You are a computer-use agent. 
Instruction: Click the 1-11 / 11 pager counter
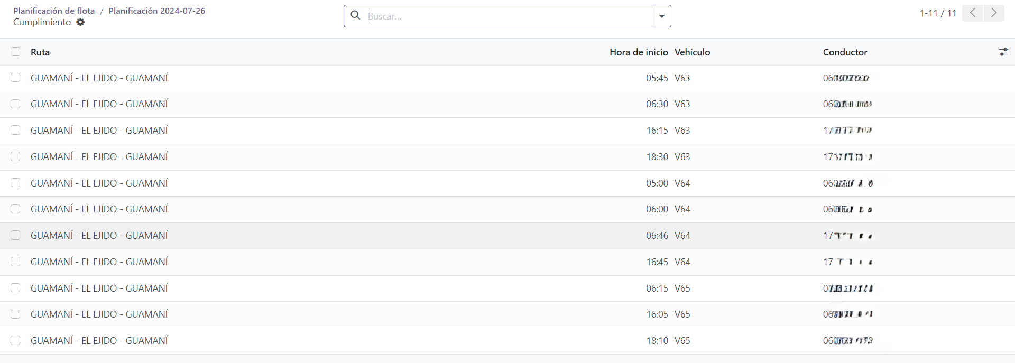click(x=938, y=13)
